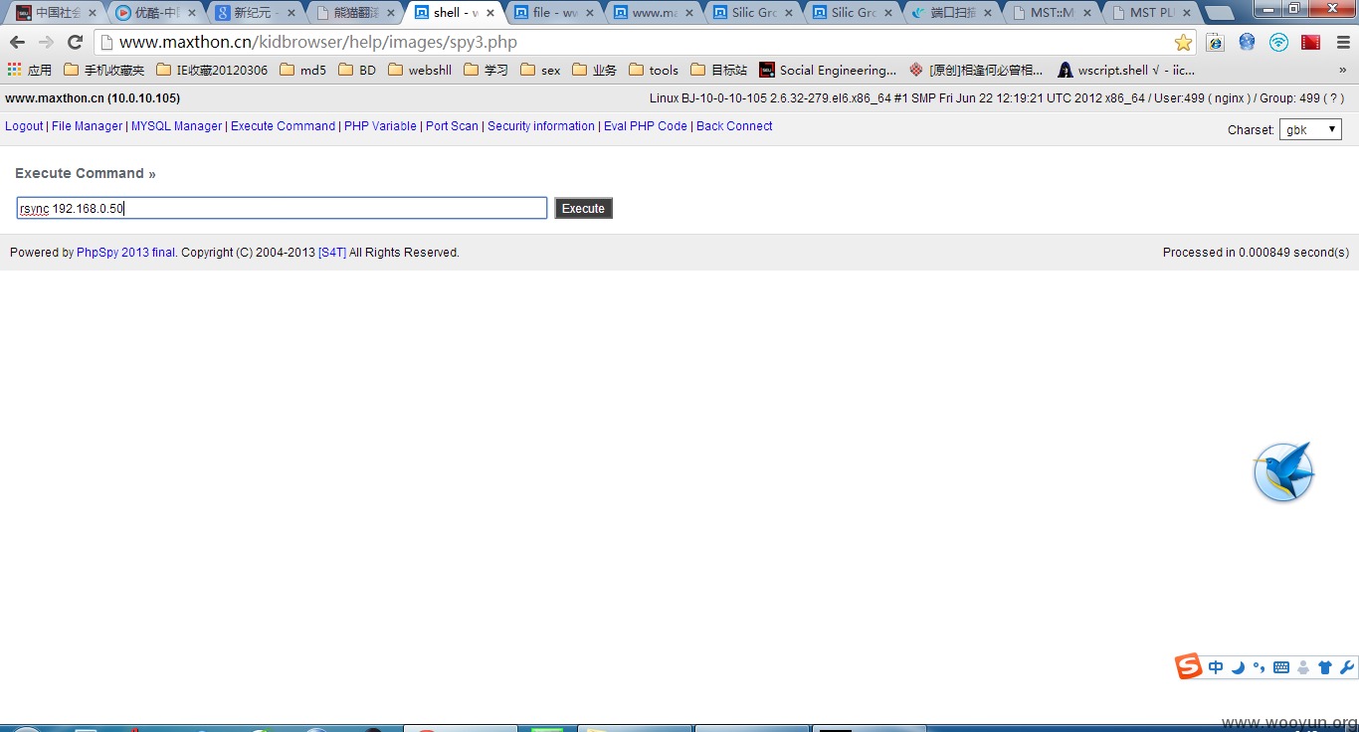1359x732 pixels.
Task: Open the Sogou soft keyboard icon
Action: (1281, 667)
